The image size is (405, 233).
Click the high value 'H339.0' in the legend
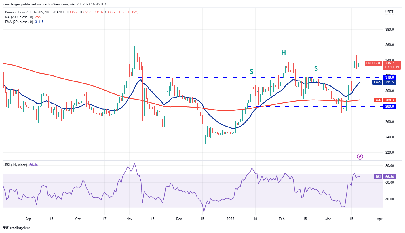85,12
